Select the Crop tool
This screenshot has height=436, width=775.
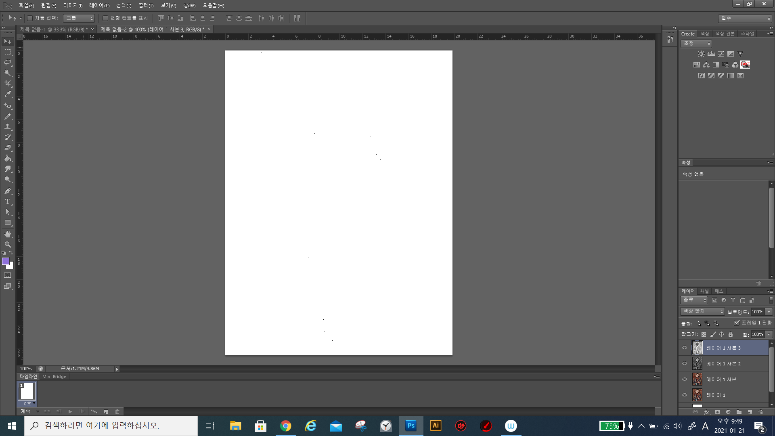tap(8, 84)
